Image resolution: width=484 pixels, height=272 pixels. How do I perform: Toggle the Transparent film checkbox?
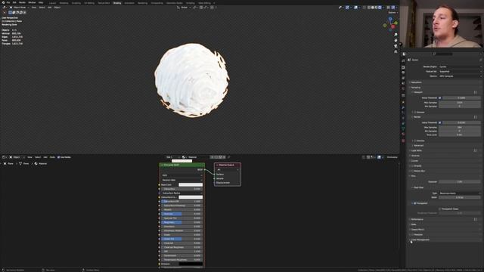point(415,203)
